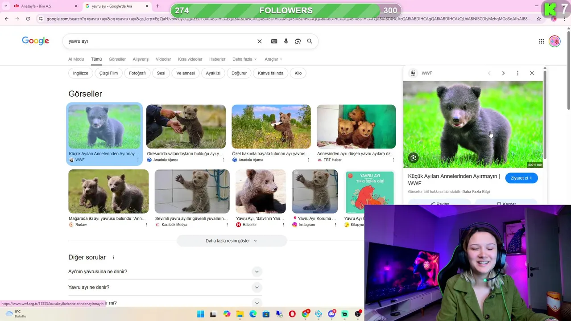Open more options for TRT Haber result

click(x=393, y=160)
